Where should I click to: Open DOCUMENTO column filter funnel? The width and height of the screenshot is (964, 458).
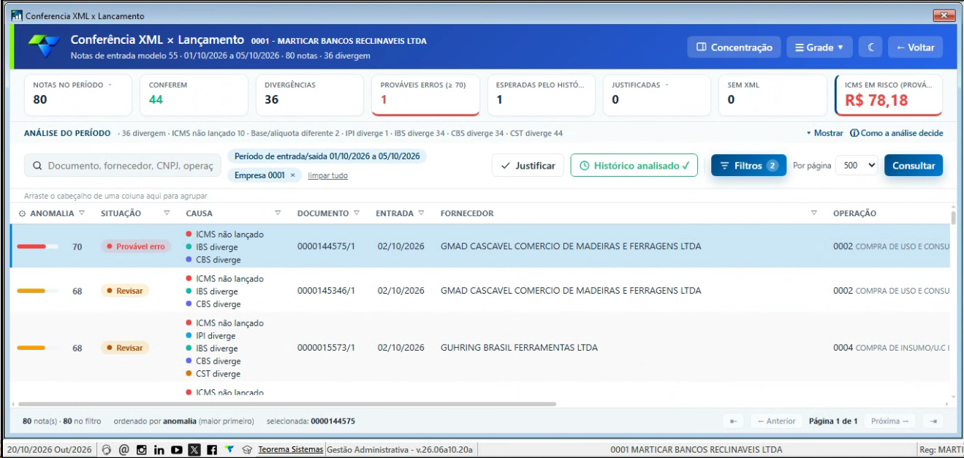click(x=357, y=213)
